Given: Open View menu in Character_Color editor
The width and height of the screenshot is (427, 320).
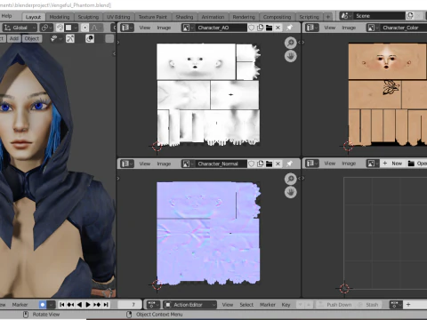Looking at the screenshot, I should point(329,28).
